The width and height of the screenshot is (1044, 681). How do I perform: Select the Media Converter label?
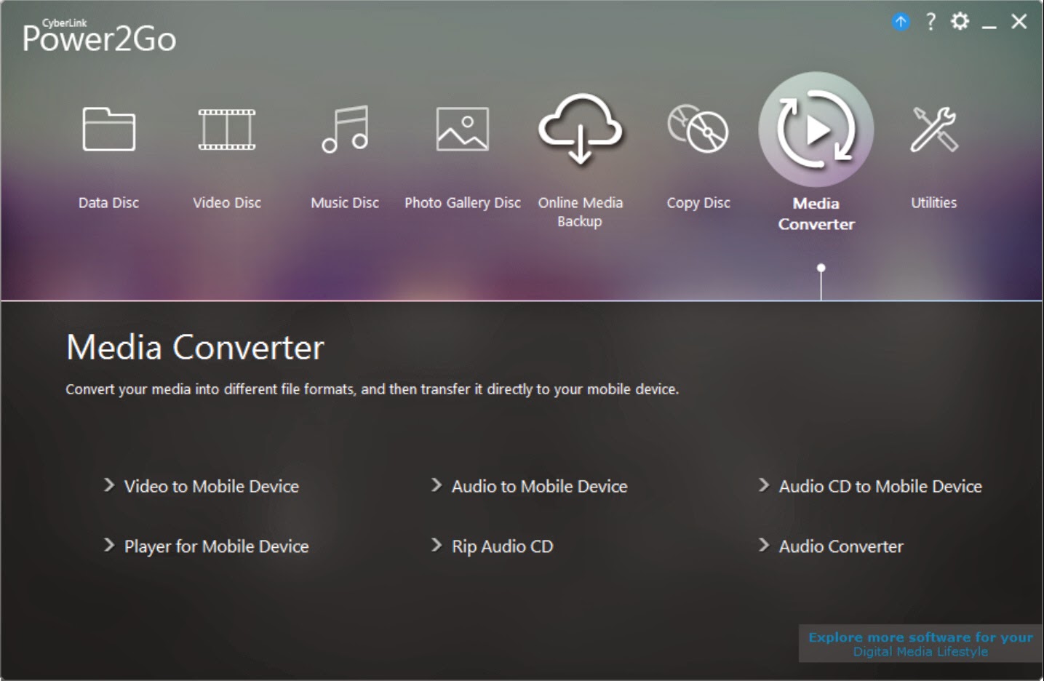816,214
